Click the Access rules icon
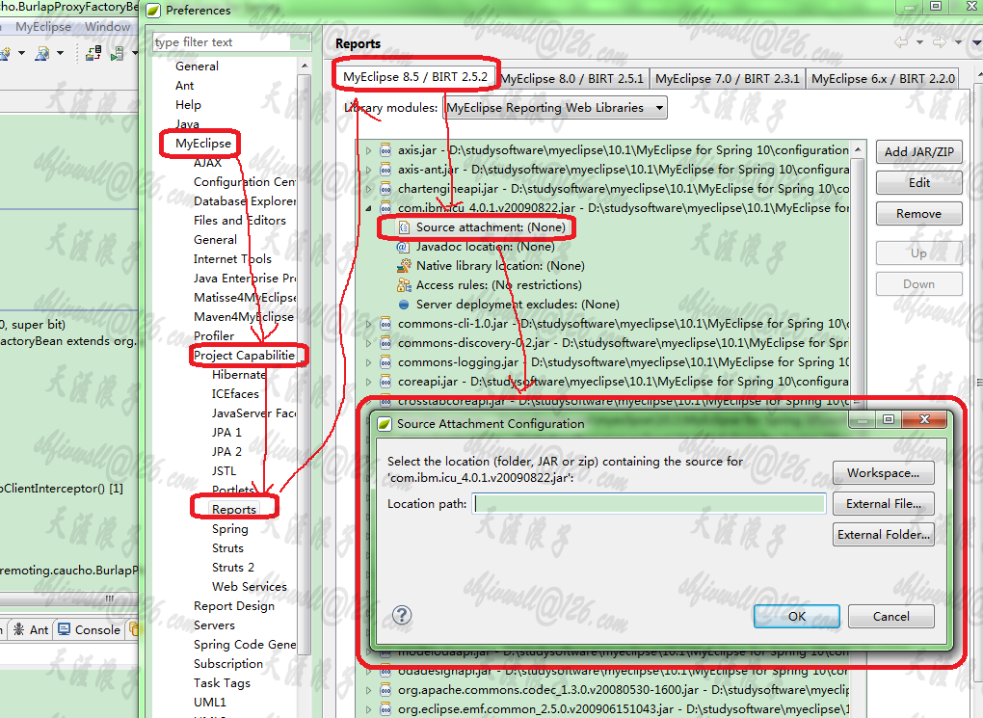This screenshot has height=718, width=983. tap(404, 285)
